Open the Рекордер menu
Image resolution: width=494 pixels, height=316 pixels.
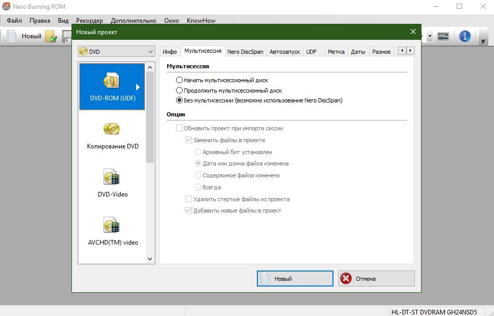coord(89,21)
